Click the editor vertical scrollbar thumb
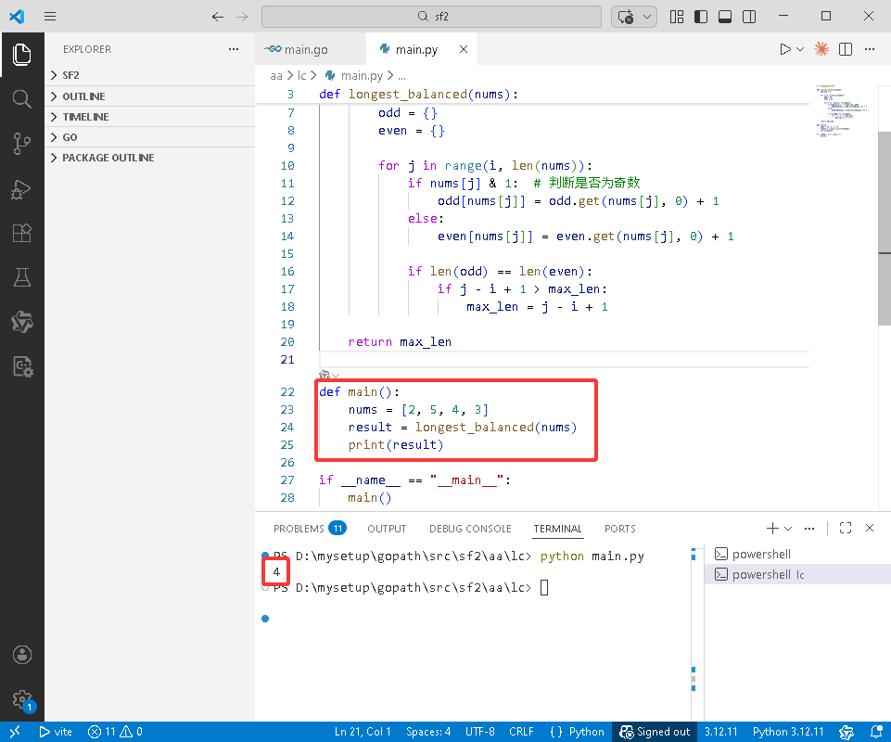The width and height of the screenshot is (891, 742). [885, 227]
